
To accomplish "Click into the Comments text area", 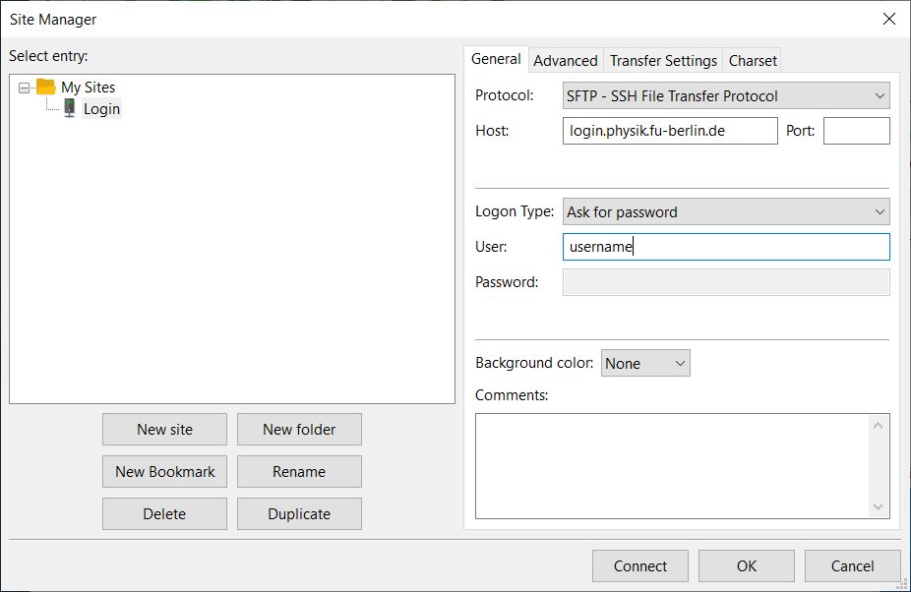I will tap(672, 466).
